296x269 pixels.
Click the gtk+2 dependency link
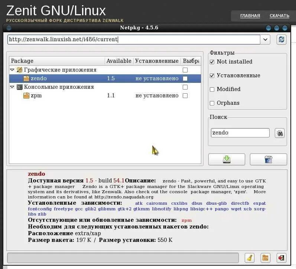coord(124,209)
